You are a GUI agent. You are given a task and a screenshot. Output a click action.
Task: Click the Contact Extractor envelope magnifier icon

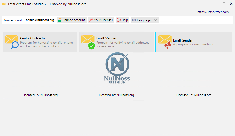click(11, 42)
